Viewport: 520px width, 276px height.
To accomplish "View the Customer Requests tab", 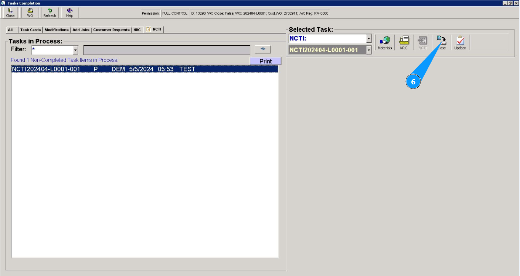I will 111,30.
